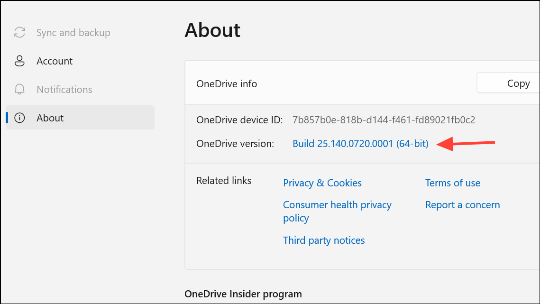Select the About sidebar entry
This screenshot has width=540, height=304.
50,118
